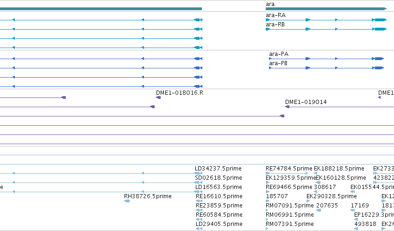The width and height of the screenshot is (394, 231).
Task: Click the ara-PB protein label
Action: point(278,63)
